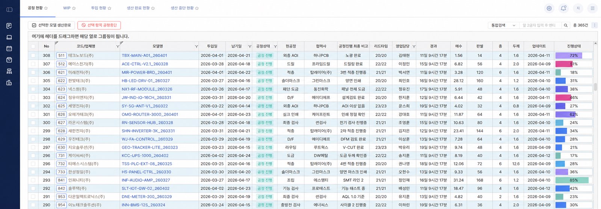601x209 pixels.
Task: Open the calendar sidebar icon
Action: 9,48
